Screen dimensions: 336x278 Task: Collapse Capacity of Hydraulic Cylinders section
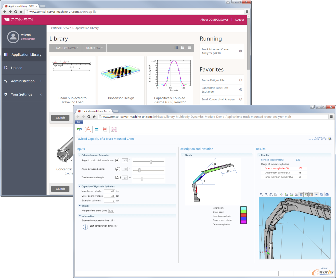[80, 186]
